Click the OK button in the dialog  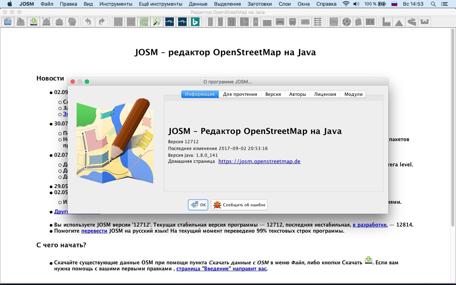pyautogui.click(x=198, y=205)
